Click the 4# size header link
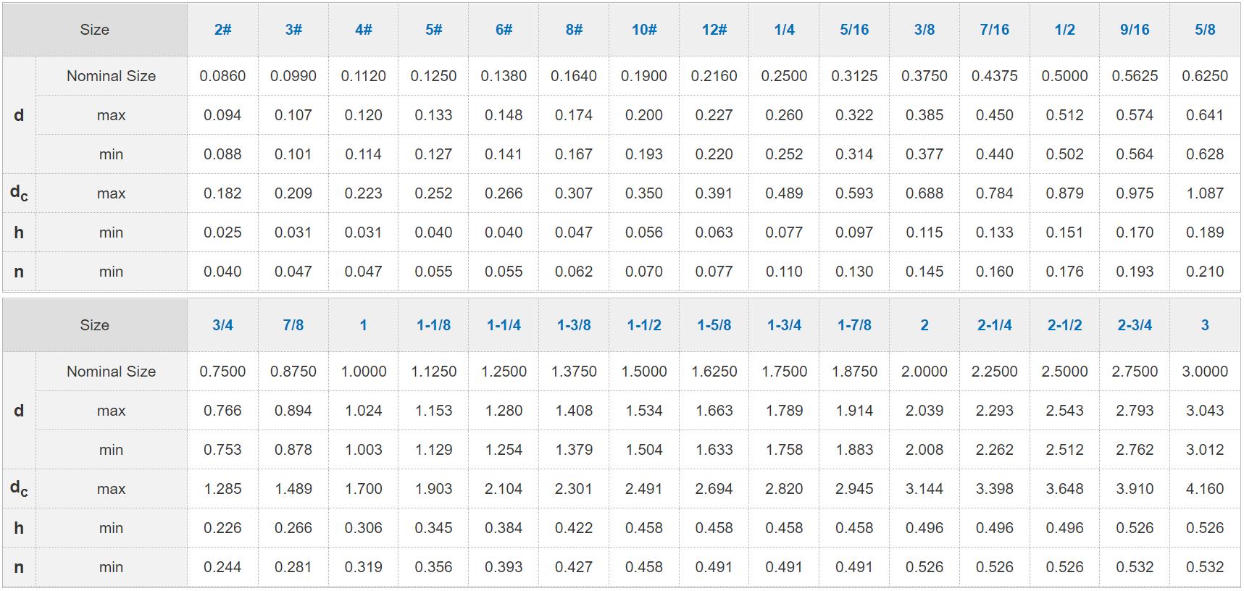 click(x=363, y=30)
